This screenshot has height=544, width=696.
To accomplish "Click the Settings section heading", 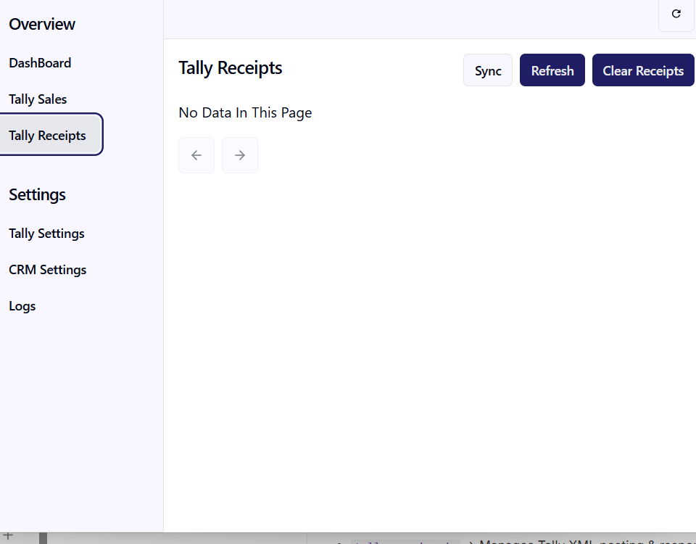I will click(37, 194).
